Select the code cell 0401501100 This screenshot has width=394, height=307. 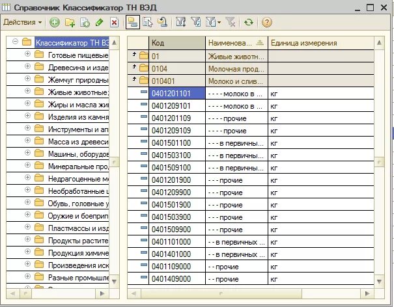(x=177, y=143)
